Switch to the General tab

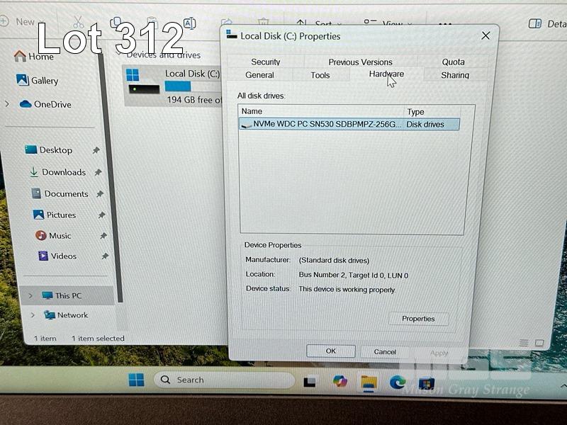point(259,75)
